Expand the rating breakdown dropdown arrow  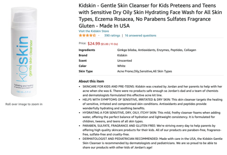point(99,36)
